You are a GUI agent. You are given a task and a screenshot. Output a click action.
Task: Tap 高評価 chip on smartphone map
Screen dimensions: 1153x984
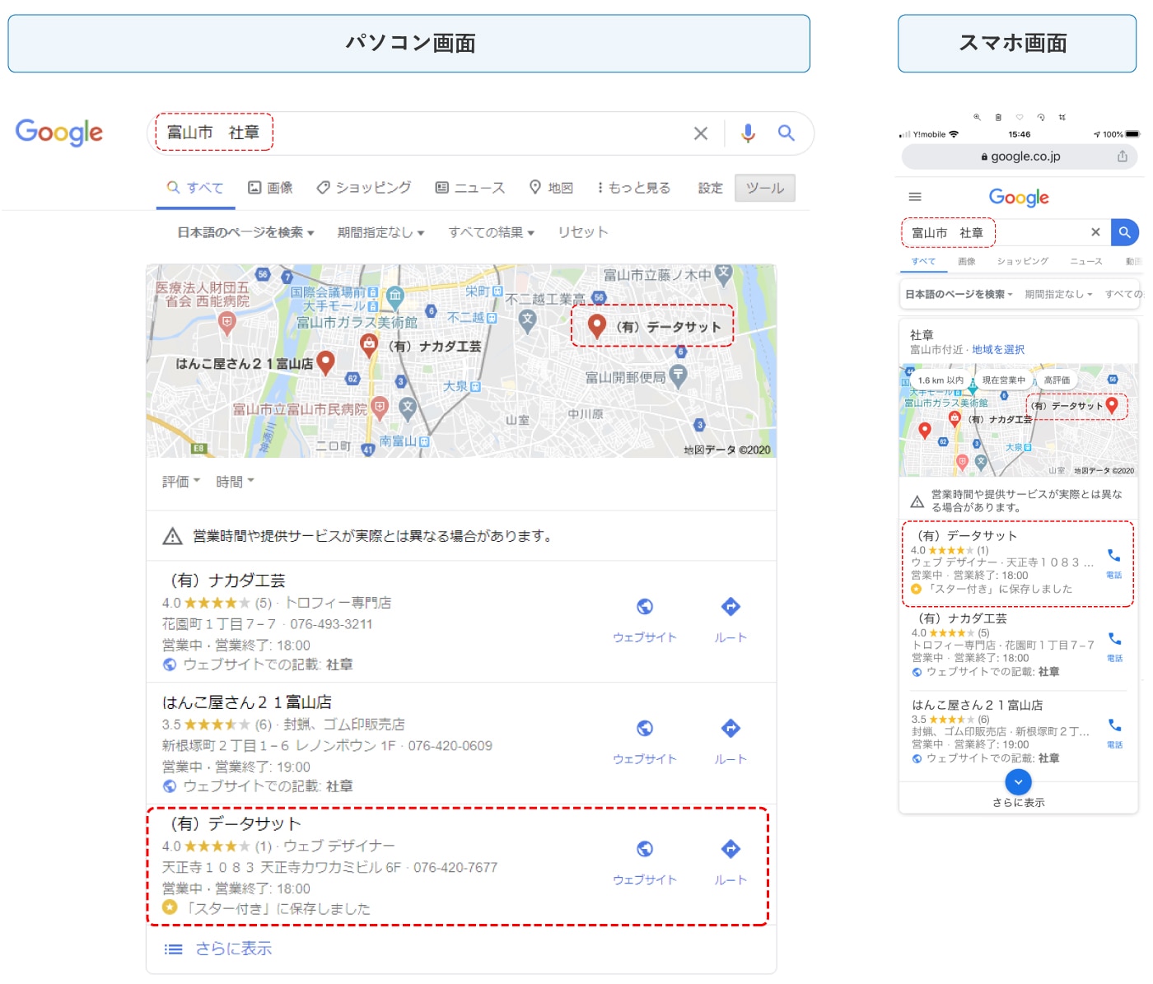pos(1057,380)
